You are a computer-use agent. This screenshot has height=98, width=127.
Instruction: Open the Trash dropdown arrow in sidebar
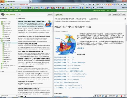(x=17, y=96)
